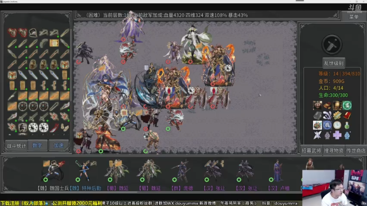
Task: Select the treasure chest skill icon
Action: 327,105
